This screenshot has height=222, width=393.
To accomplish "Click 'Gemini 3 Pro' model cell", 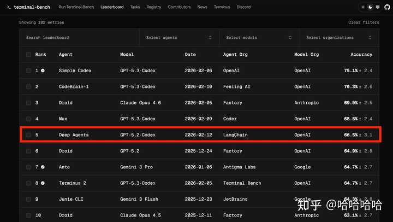I will point(136,167).
